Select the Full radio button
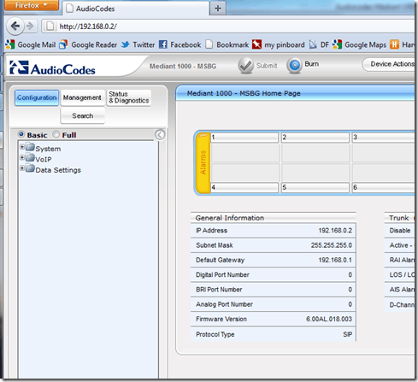The width and height of the screenshot is (418, 382). point(56,134)
